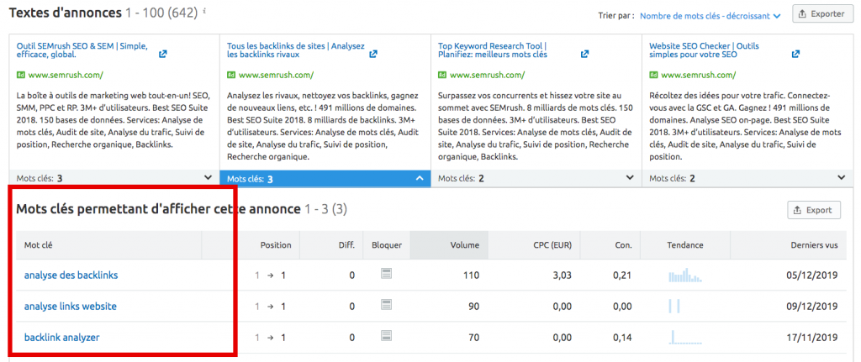Click Ad badge of Outil SEMrush SEO ad

(x=21, y=75)
